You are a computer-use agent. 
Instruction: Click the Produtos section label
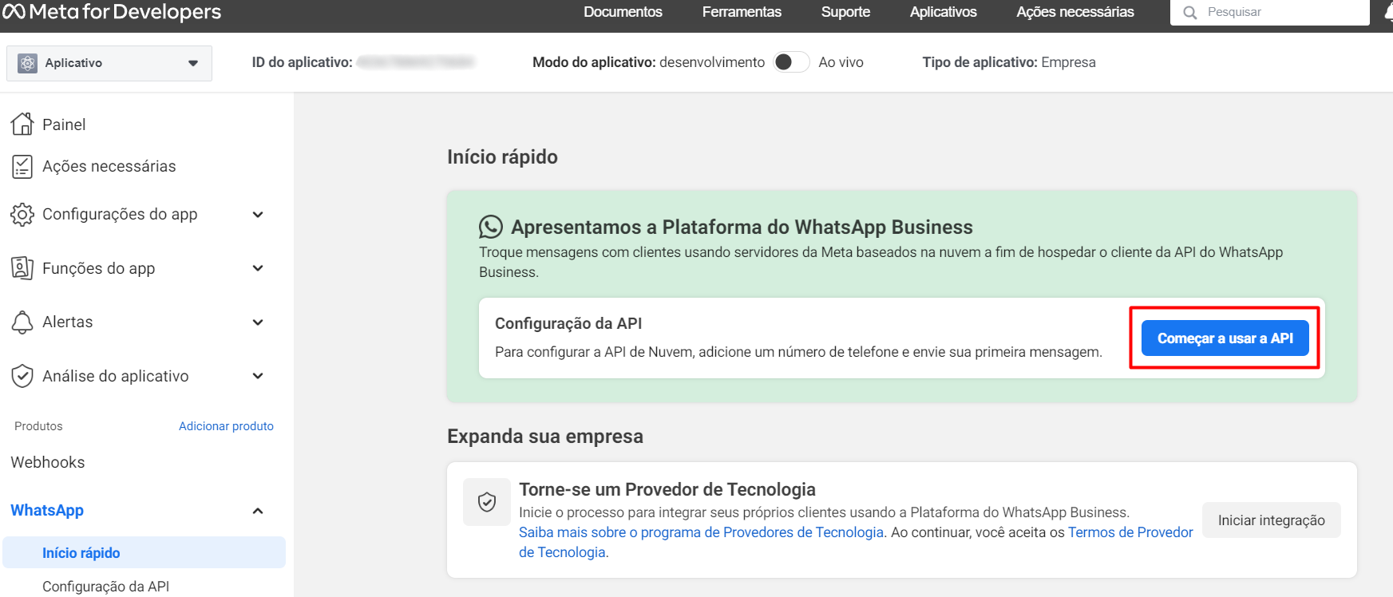pyautogui.click(x=38, y=426)
